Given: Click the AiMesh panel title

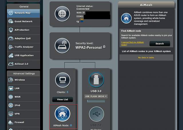Looking at the screenshot, I should [x=146, y=5].
